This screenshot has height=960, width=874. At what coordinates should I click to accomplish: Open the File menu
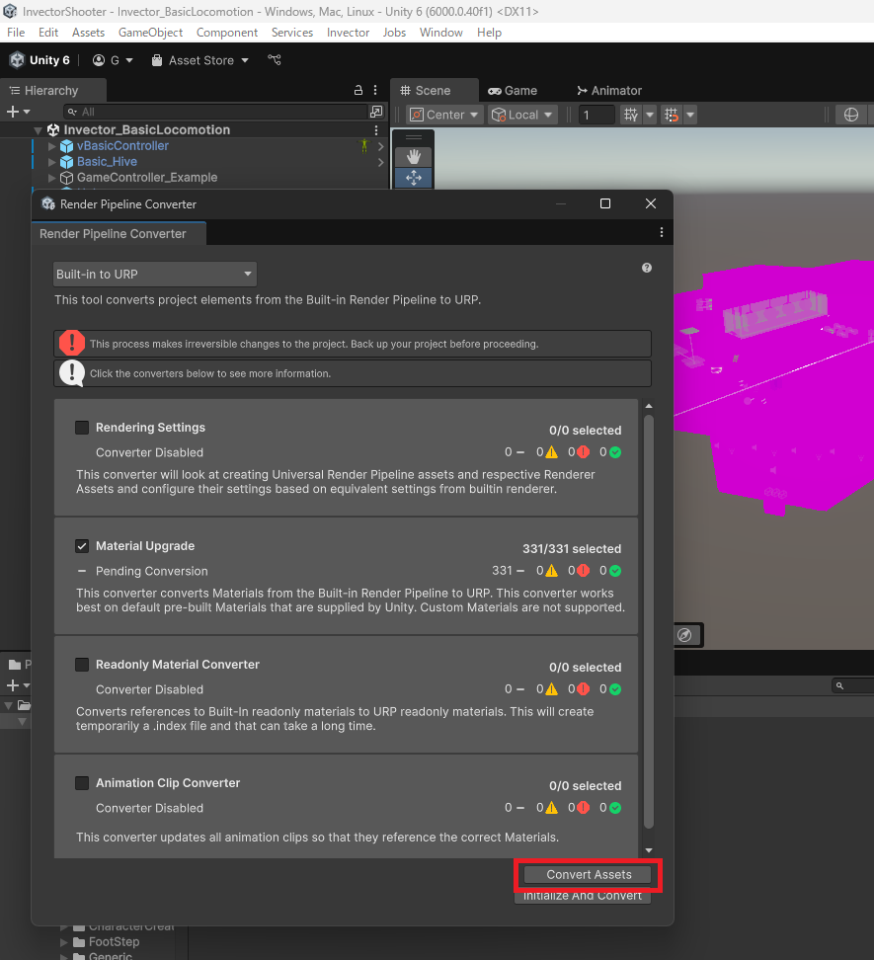16,33
